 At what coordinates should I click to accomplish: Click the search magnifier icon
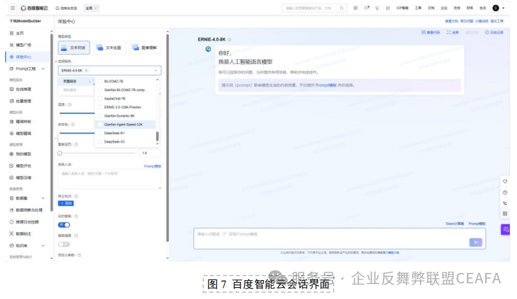342,8
